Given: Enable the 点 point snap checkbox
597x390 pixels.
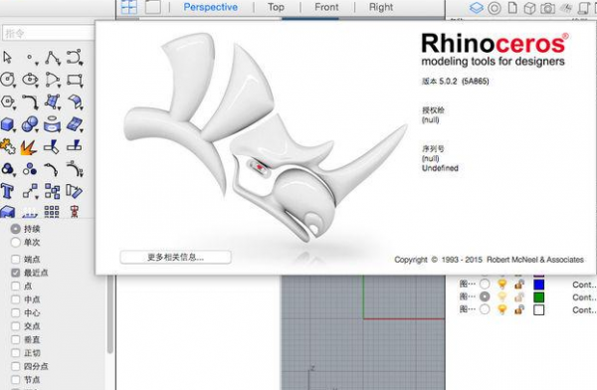Looking at the screenshot, I should [16, 286].
